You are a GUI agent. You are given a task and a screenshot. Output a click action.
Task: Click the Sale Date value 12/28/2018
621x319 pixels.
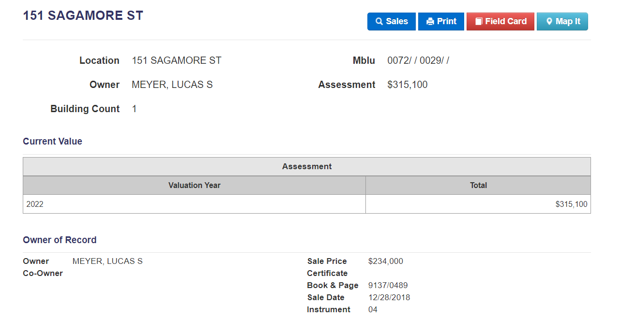click(x=389, y=297)
